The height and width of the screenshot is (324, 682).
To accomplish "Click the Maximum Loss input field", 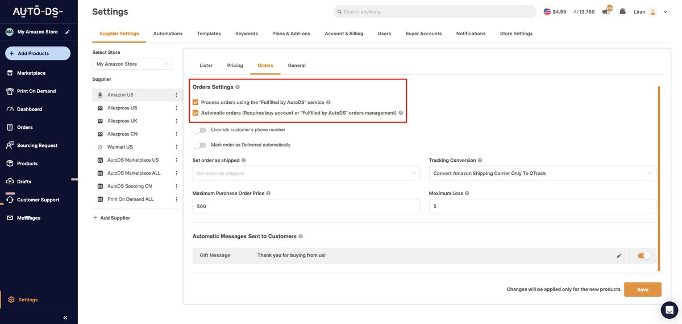I will click(x=543, y=207).
